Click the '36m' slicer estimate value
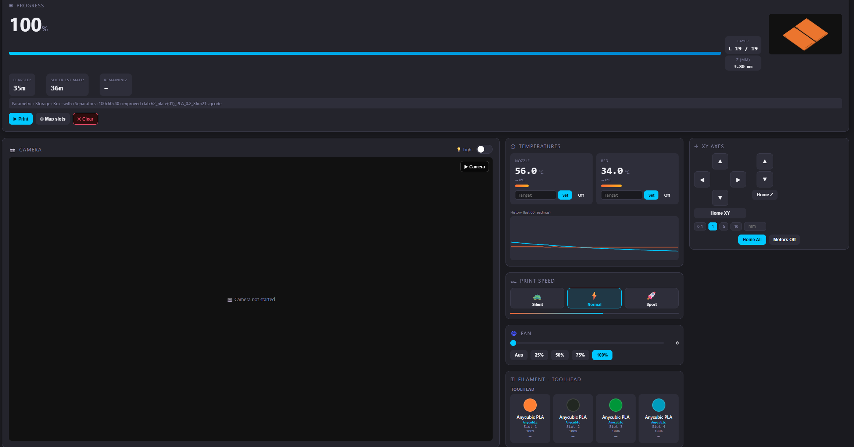The width and height of the screenshot is (854, 447). [x=57, y=88]
